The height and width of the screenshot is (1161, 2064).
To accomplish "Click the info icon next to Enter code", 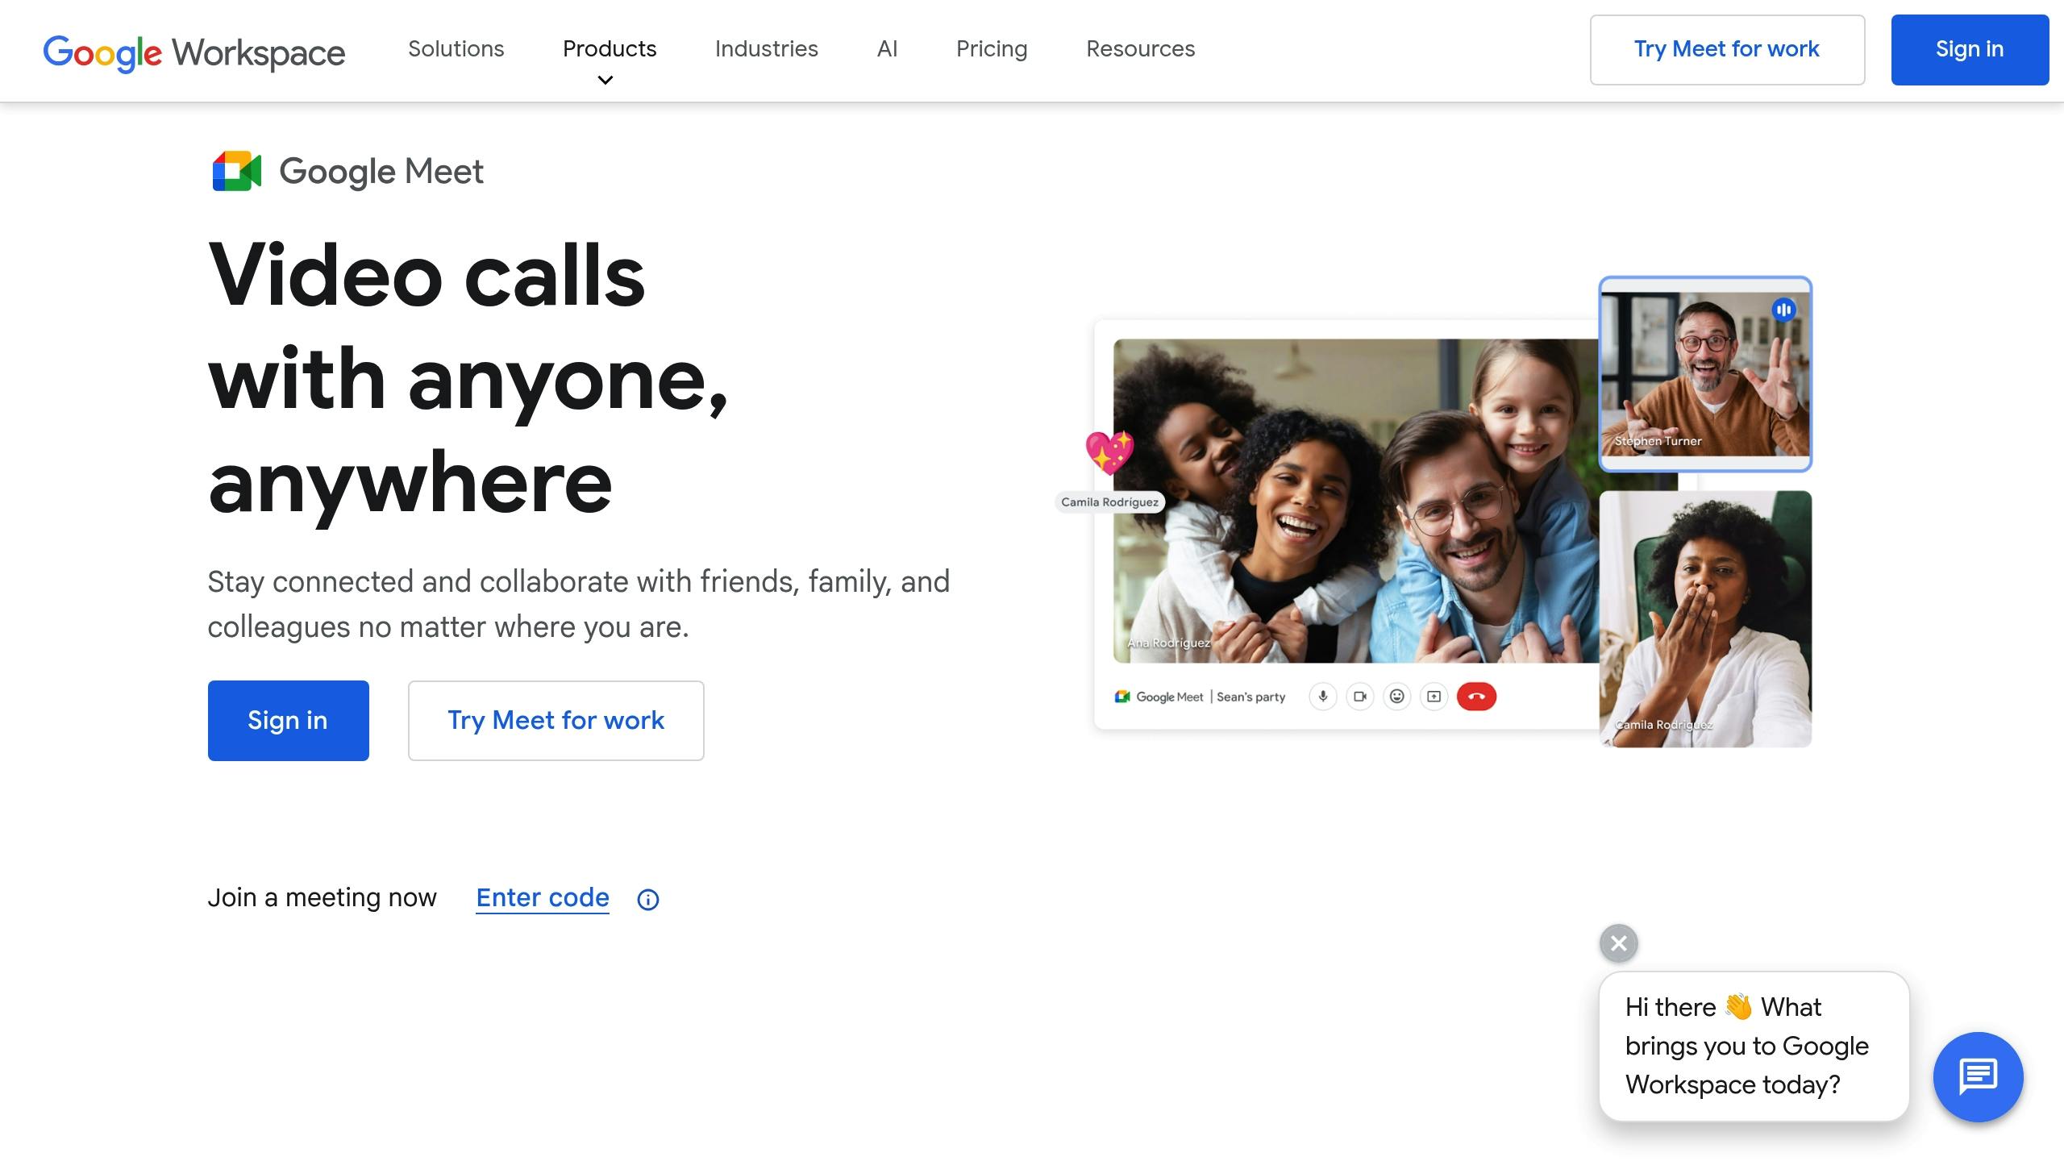I will tap(647, 898).
